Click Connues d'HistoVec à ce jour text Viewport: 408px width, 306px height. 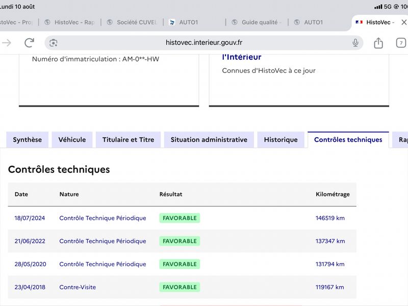(x=269, y=71)
